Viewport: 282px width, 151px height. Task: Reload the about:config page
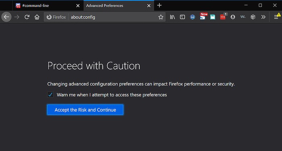tap(27, 17)
